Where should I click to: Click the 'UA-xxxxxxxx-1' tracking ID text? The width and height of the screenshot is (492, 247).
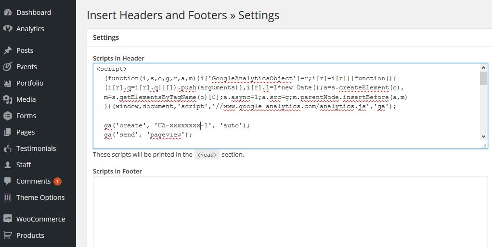click(x=183, y=125)
